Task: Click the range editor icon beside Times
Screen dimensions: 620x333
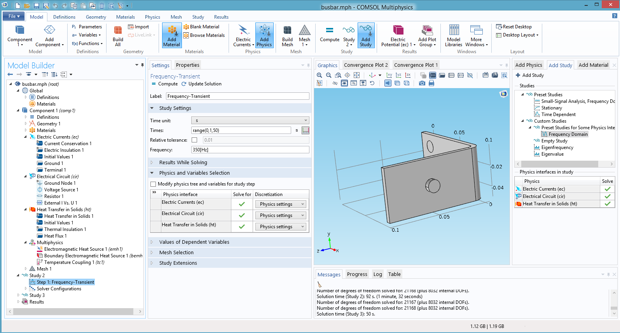Action: coord(306,130)
